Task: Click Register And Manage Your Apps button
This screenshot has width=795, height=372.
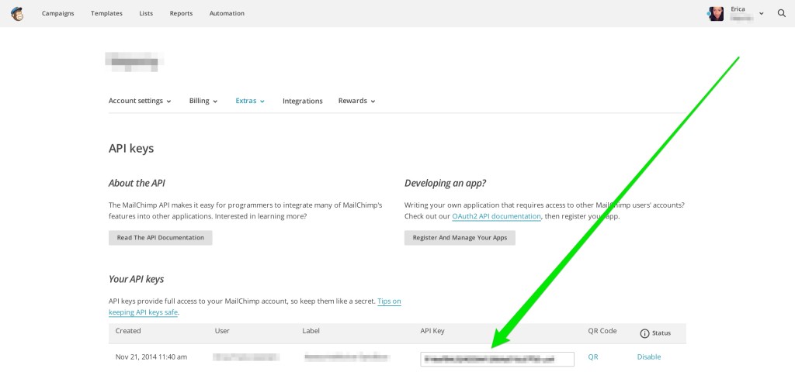Action: [x=460, y=238]
